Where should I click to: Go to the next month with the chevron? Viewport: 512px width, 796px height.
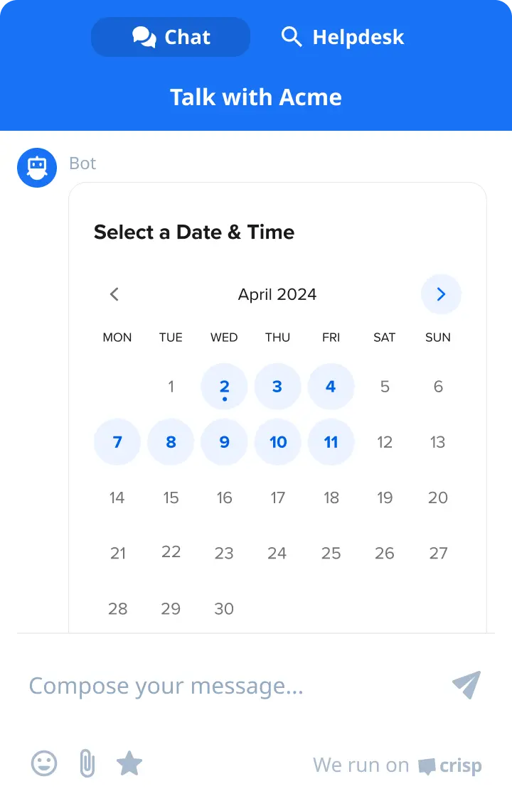441,294
